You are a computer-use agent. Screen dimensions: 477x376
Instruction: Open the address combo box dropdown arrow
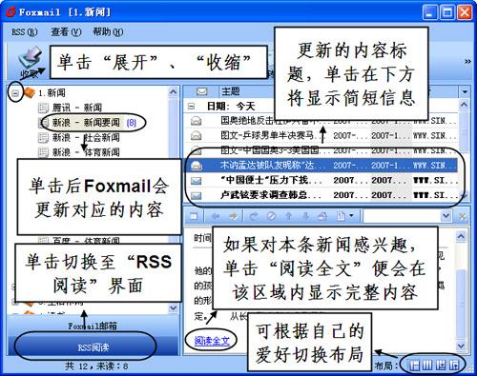[446, 216]
